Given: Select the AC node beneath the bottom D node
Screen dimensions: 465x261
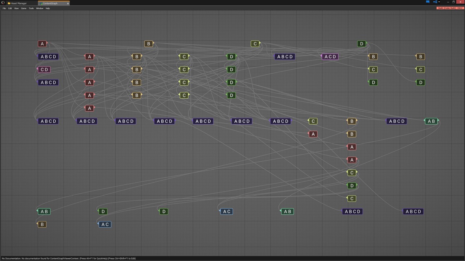Looking at the screenshot, I should pyautogui.click(x=105, y=224).
